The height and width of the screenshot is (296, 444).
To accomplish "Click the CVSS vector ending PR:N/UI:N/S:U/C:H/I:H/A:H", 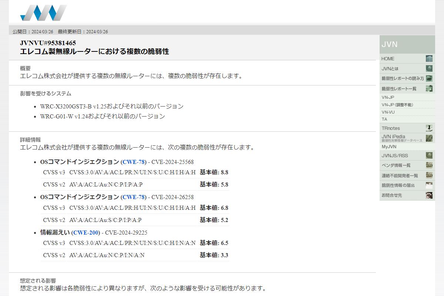I will point(132,172).
